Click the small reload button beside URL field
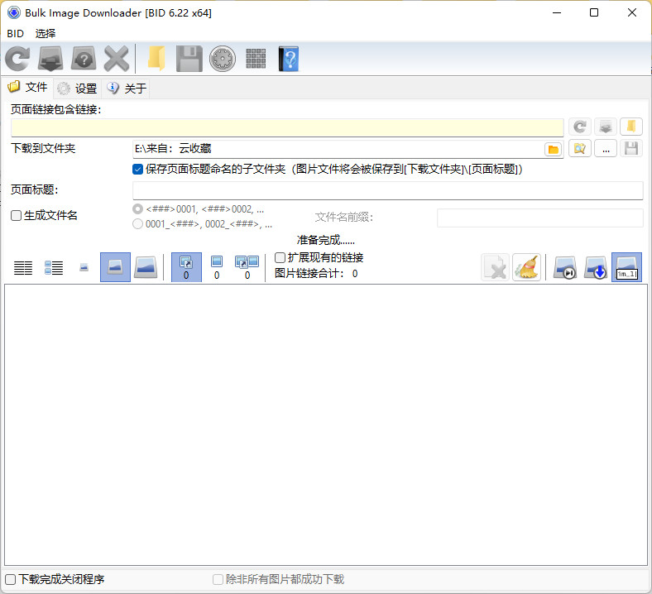 tap(580, 127)
